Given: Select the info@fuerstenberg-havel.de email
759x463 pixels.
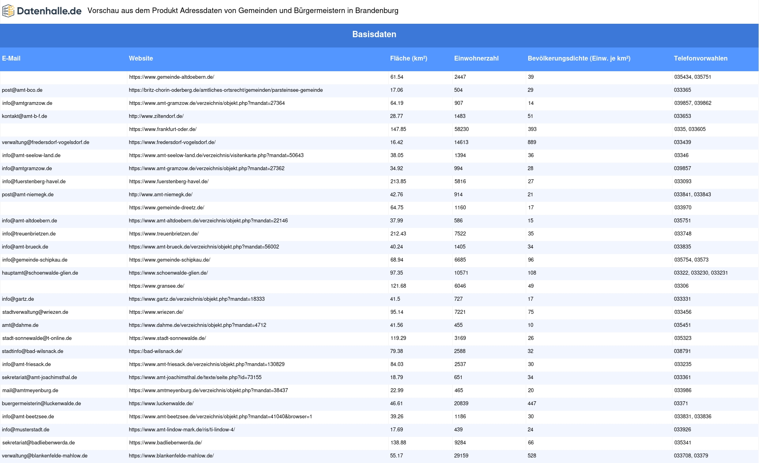Looking at the screenshot, I should [34, 182].
